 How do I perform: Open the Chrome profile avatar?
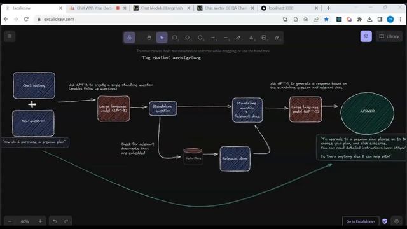390,19
